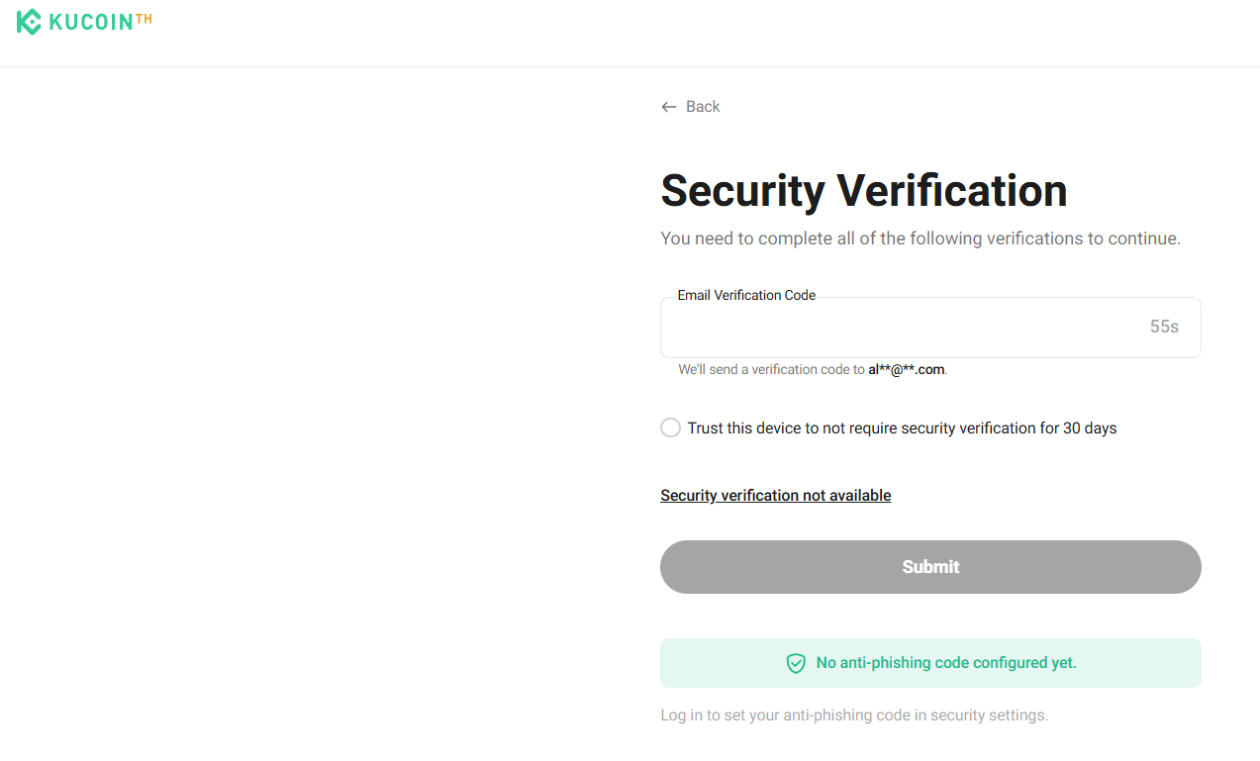
Task: Click the Log in to set anti-phishing hint
Action: click(853, 715)
